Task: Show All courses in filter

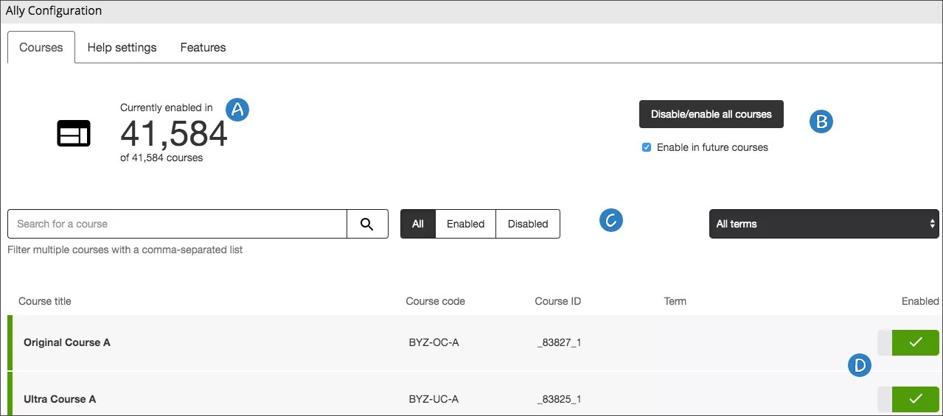Action: (418, 224)
